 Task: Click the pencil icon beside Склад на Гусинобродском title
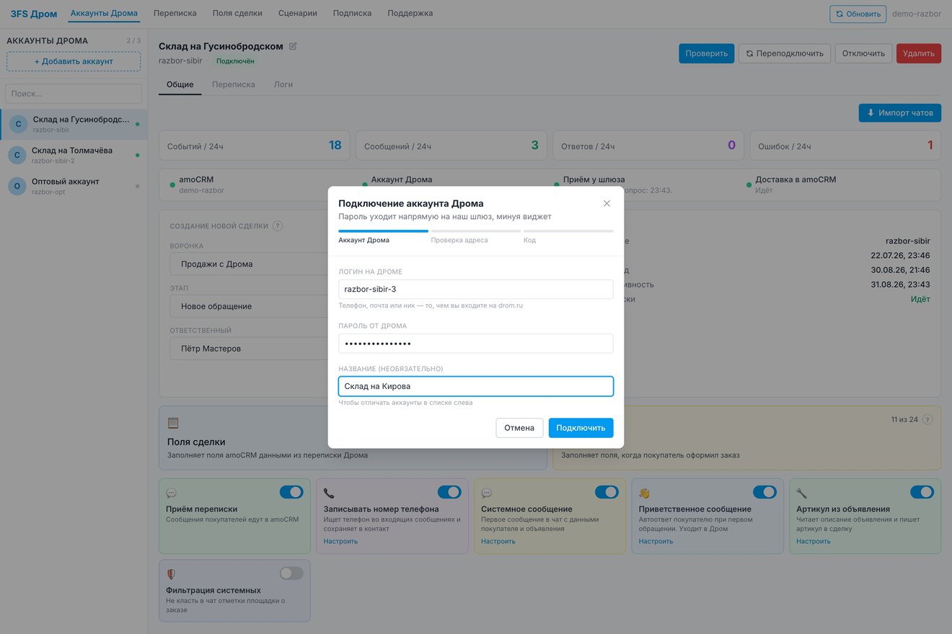click(x=293, y=46)
